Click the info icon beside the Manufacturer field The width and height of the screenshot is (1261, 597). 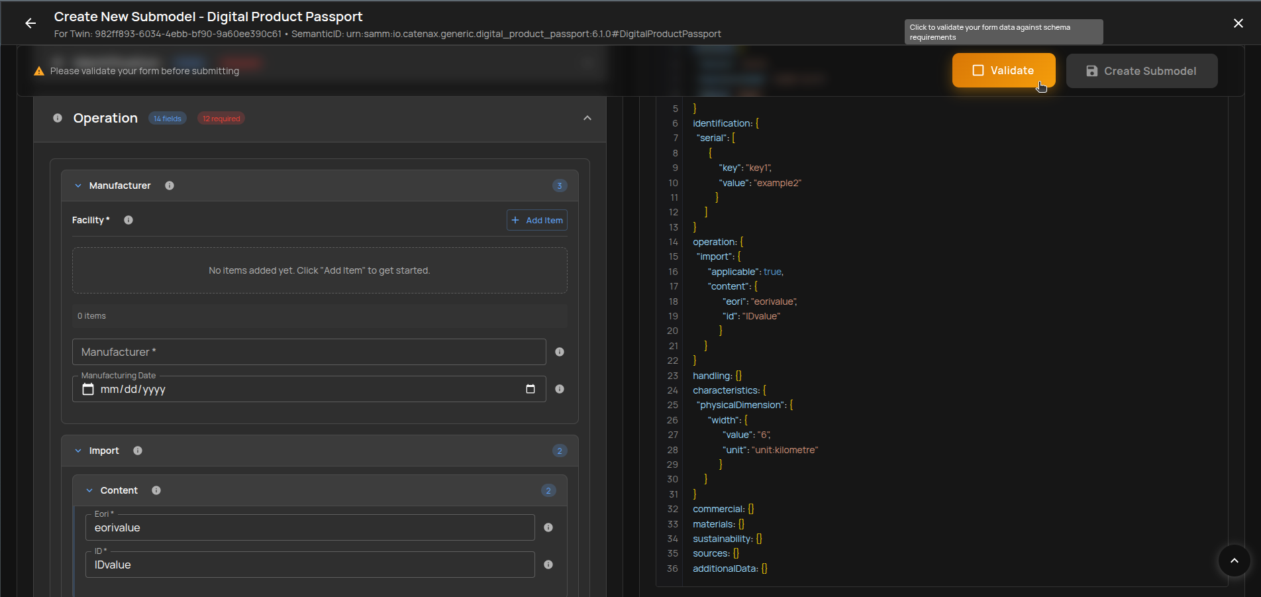[559, 352]
